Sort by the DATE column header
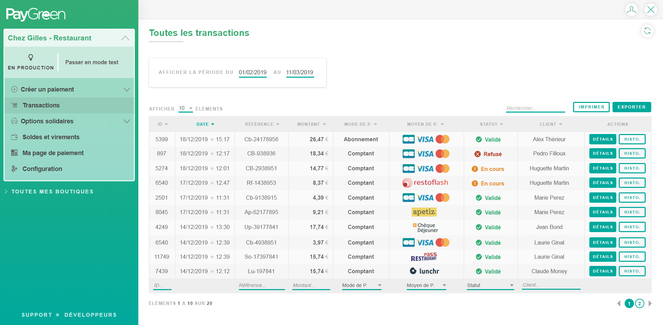 (x=205, y=124)
